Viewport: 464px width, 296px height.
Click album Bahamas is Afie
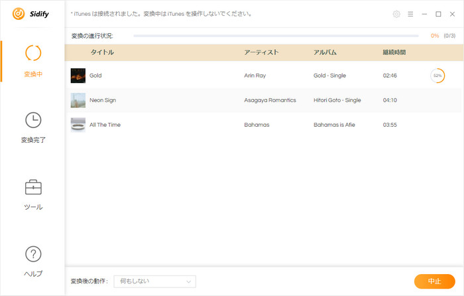(334, 125)
